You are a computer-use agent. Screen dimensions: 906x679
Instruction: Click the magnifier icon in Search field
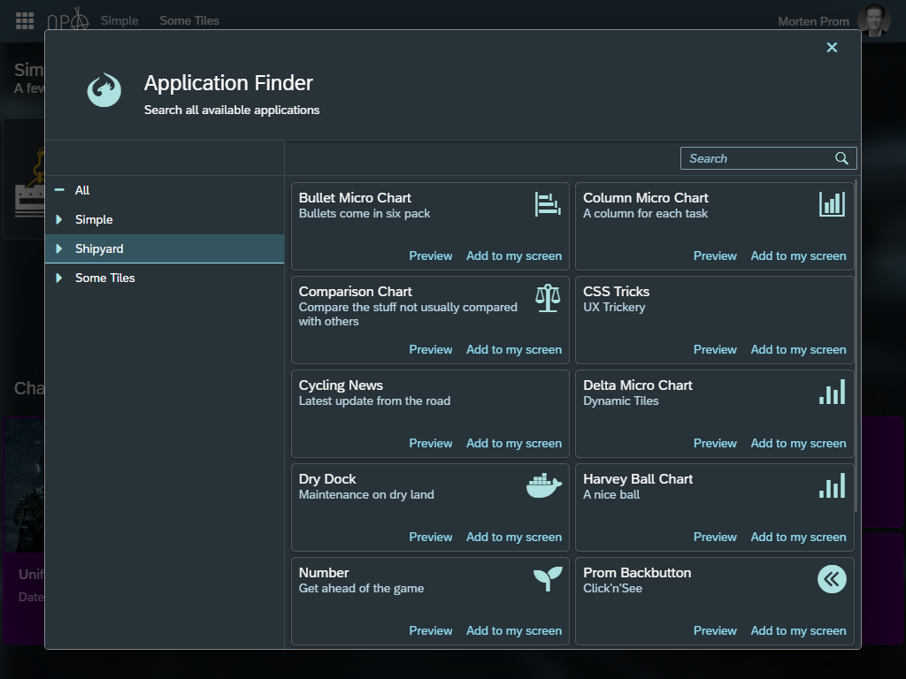pos(841,158)
